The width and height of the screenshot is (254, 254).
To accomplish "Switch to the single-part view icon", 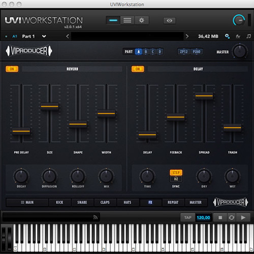I will pyautogui.click(x=113, y=20).
